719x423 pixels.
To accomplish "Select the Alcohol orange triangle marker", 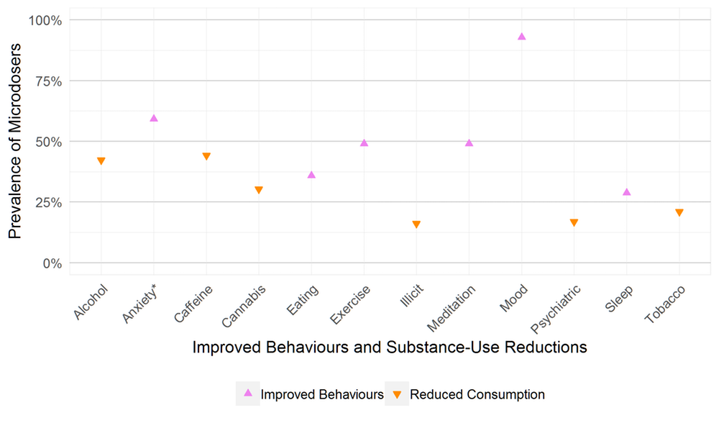I will click(101, 161).
